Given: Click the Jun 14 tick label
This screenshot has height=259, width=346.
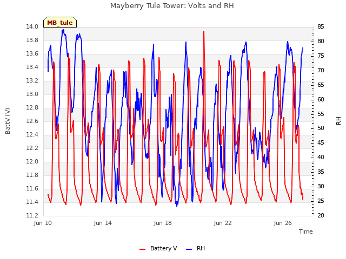Looking at the screenshot, I should (103, 223).
